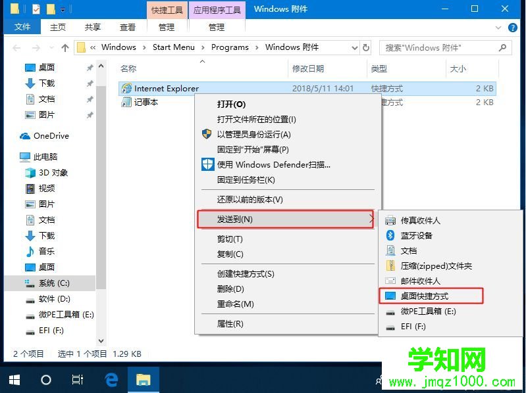Click the 传真收件人 fax icon
The width and height of the screenshot is (526, 393).
(390, 221)
